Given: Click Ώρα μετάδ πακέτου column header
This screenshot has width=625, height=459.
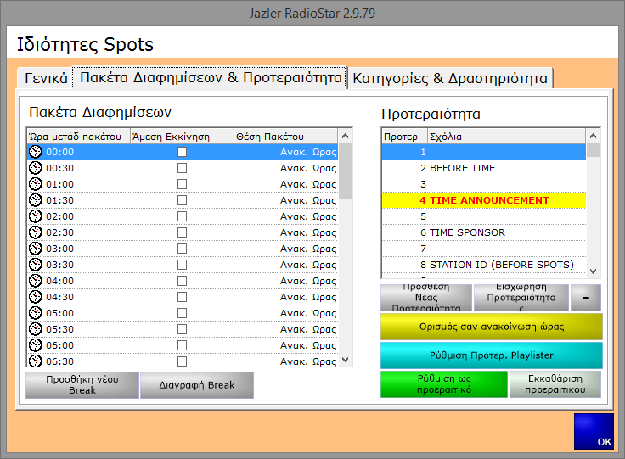Looking at the screenshot, I should coord(78,137).
